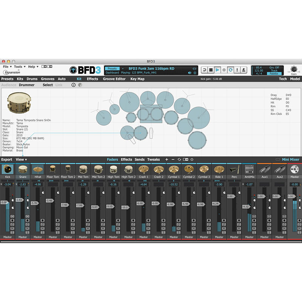Screen dimensions: 302x302
Task: Open the View dropdown in mixer
Action: (x=21, y=160)
